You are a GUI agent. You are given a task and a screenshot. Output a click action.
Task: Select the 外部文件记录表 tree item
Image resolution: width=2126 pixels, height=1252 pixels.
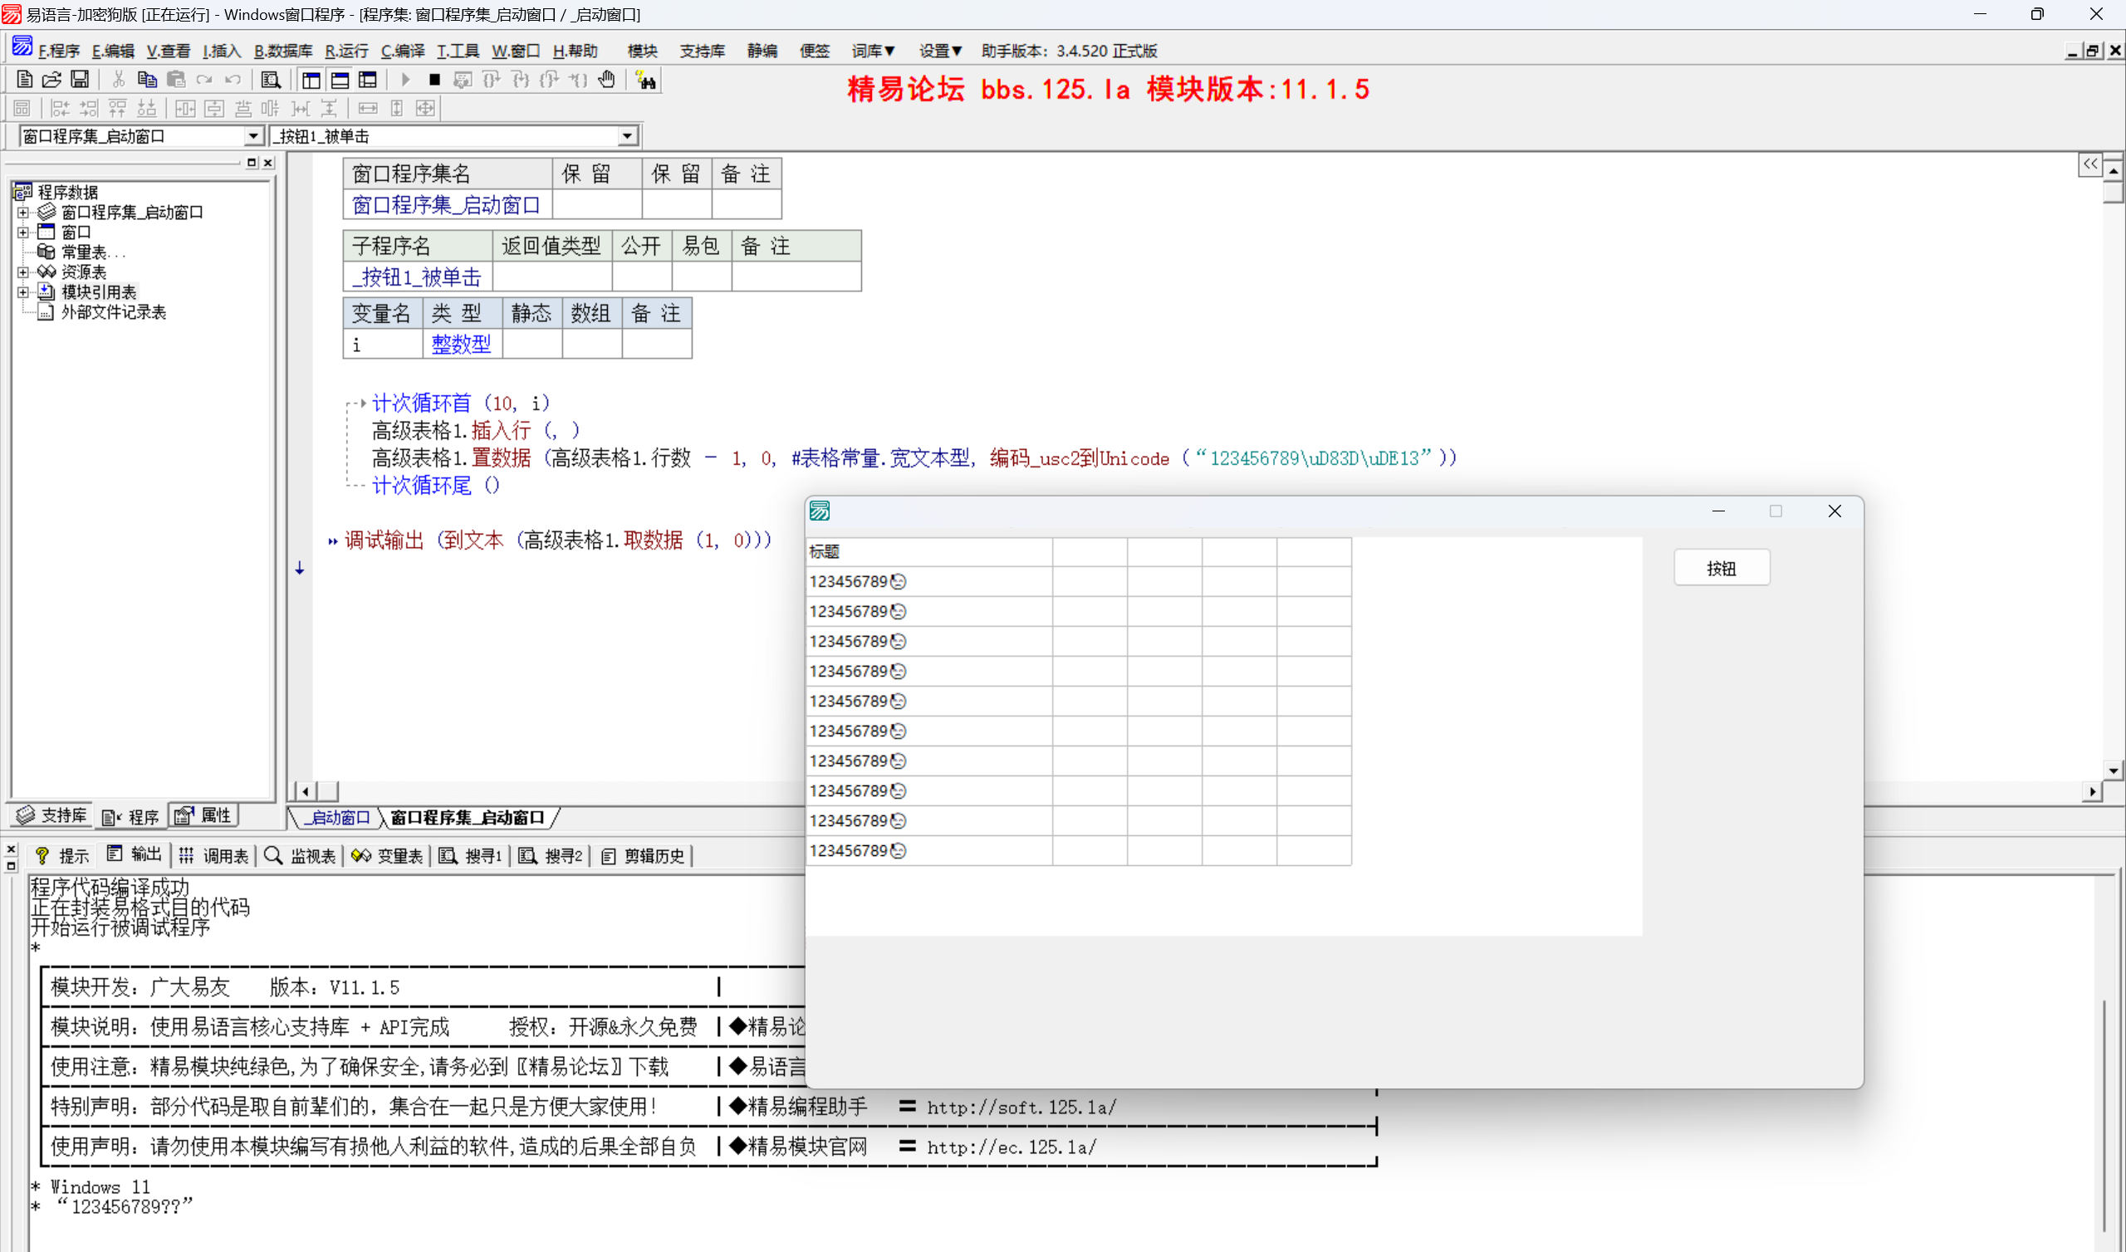tap(113, 312)
